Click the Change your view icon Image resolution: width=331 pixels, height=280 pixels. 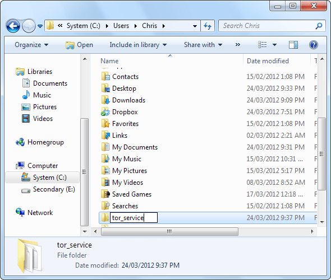(x=263, y=45)
